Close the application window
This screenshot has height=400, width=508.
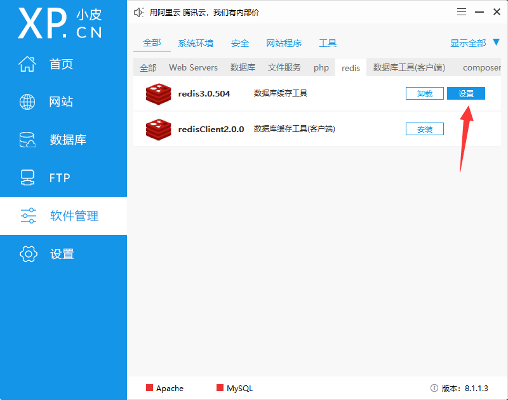click(x=497, y=12)
